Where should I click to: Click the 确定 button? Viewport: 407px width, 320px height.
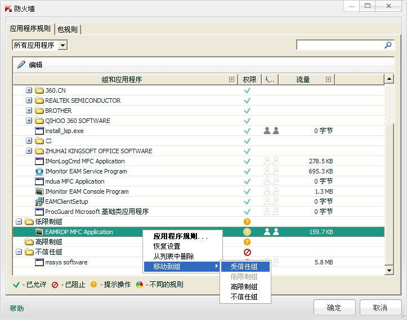pos(334,308)
